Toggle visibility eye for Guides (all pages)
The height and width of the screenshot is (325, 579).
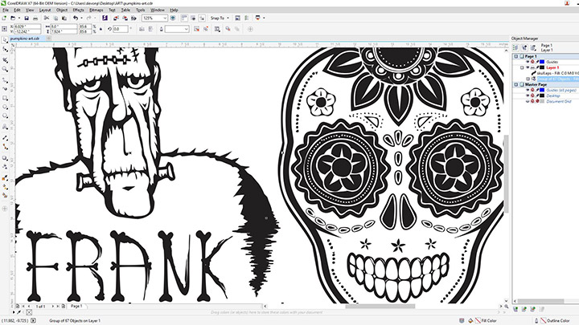[x=528, y=90]
